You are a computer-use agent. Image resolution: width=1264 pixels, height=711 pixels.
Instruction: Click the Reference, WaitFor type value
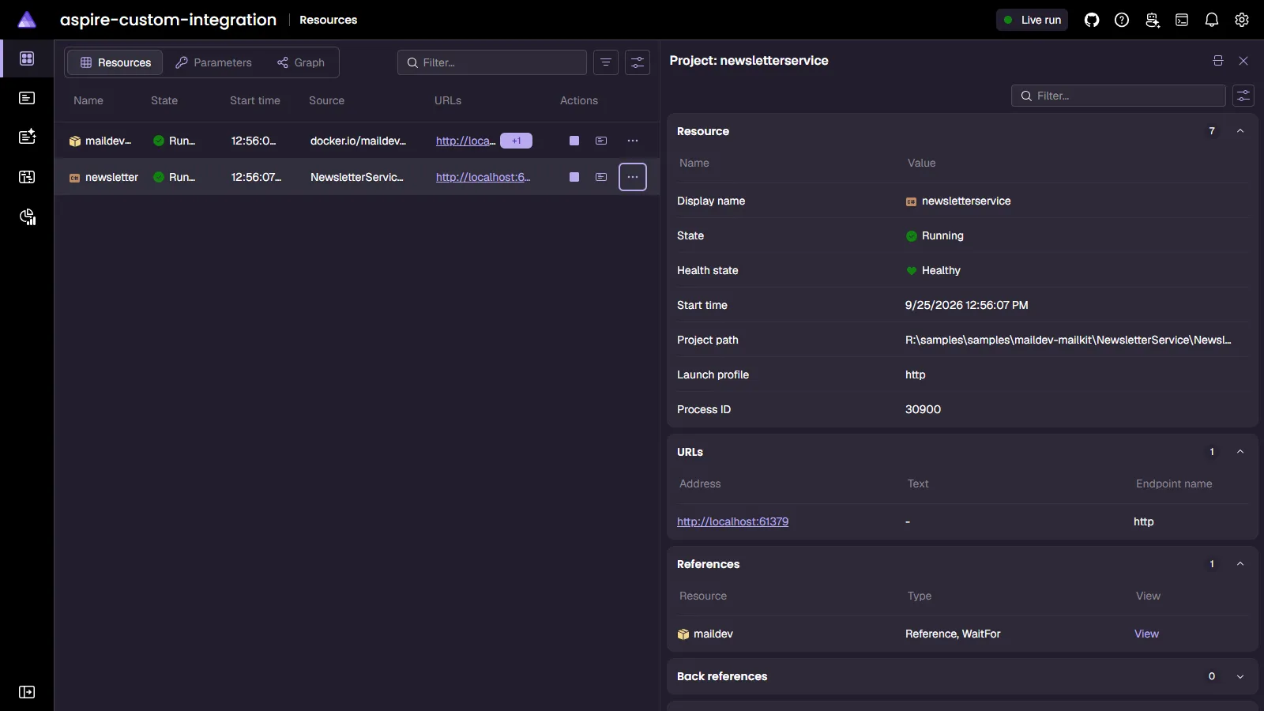click(x=953, y=634)
